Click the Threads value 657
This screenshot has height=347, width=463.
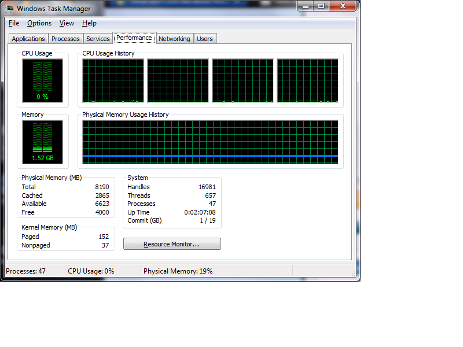coord(211,195)
